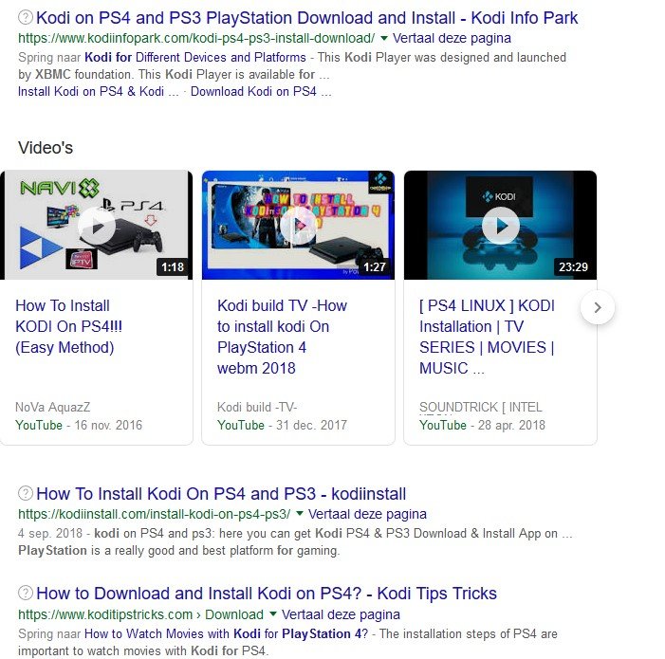
Task: Click the question mark icon beside kodiinstall result
Action: click(26, 493)
